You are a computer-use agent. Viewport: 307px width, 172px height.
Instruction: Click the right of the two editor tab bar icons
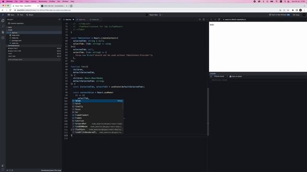click(204, 20)
